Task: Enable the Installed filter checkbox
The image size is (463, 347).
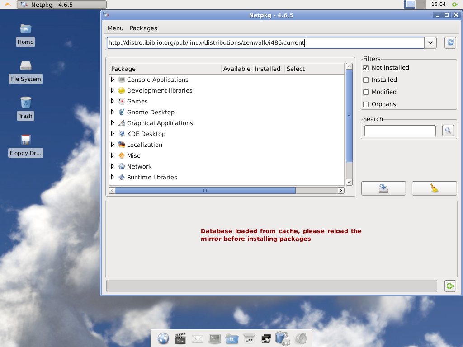Action: pos(365,80)
